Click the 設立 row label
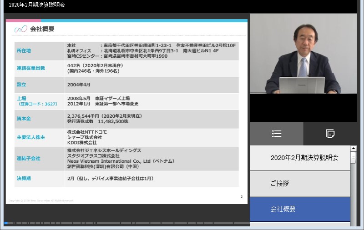 tap(21, 85)
